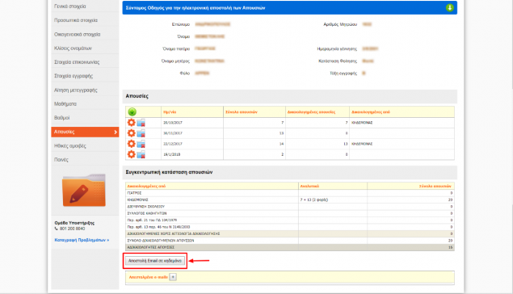Open gear settings for first absence row
The image size is (513, 294).
pos(131,123)
